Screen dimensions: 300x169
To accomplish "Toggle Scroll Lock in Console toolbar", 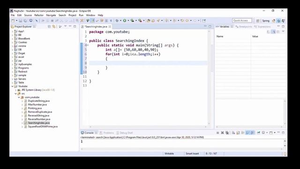I will 238,132.
